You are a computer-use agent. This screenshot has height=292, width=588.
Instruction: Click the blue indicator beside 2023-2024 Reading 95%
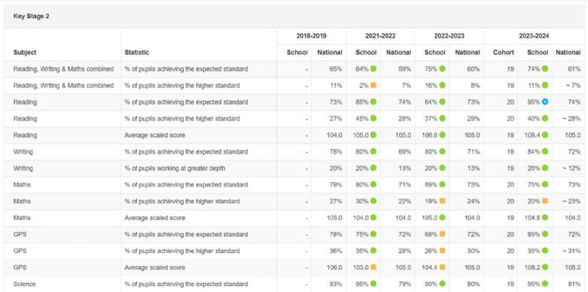[545, 102]
